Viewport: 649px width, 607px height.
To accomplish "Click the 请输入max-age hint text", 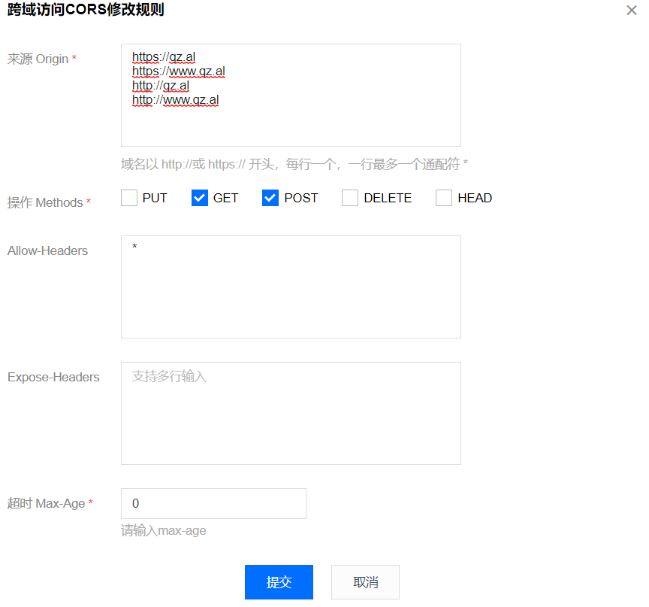I will pos(164,530).
